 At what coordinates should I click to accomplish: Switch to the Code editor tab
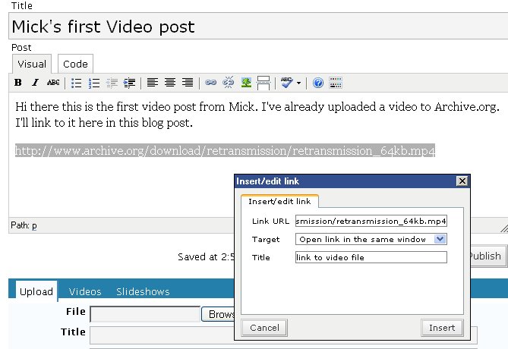[x=75, y=64]
